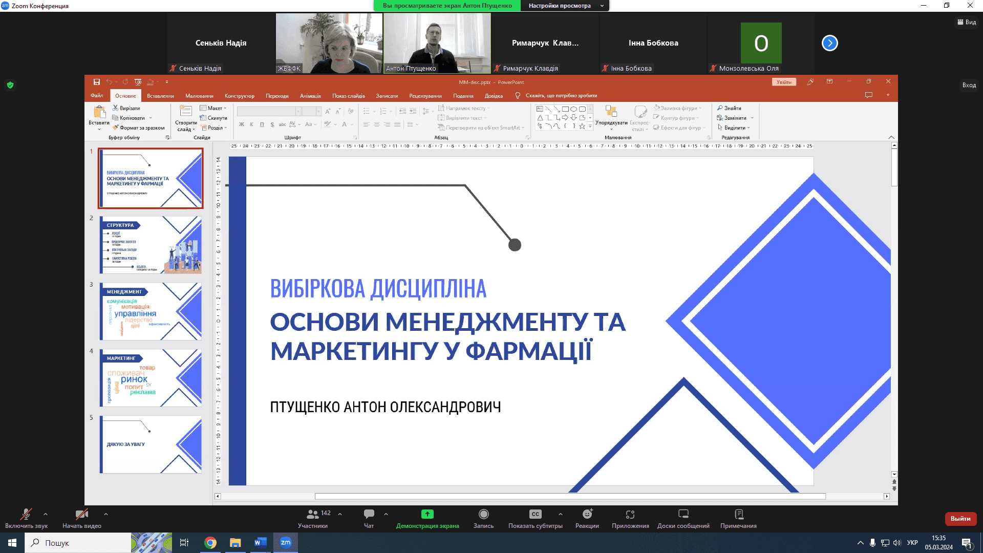Expand Макет layout dropdown

213,108
